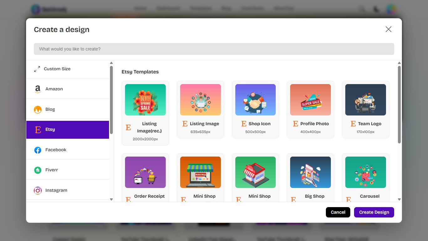Select the Mini Shop laptop storefront thumbnail

click(201, 172)
